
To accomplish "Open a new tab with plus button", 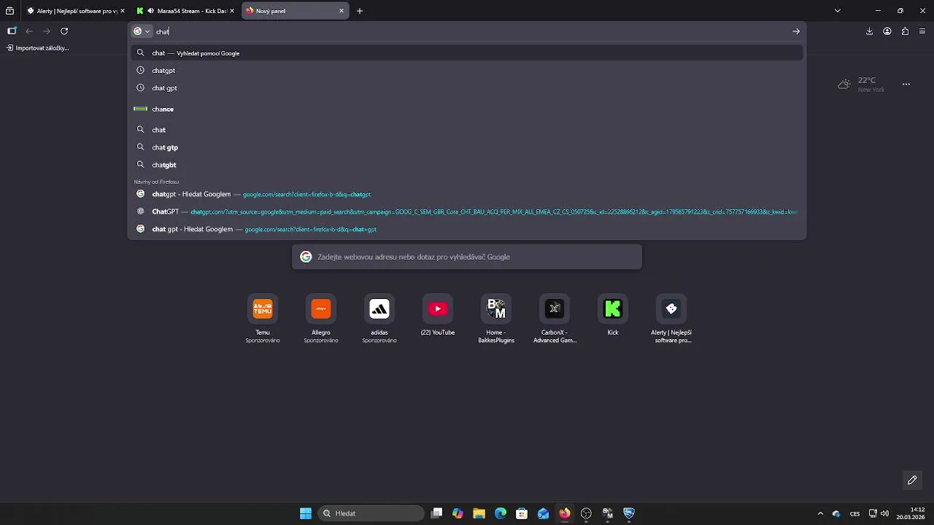I will click(360, 11).
